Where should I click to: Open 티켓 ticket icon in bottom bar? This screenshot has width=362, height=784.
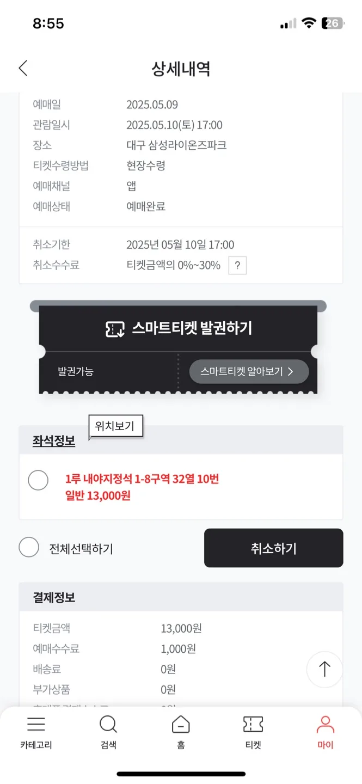[x=253, y=725]
